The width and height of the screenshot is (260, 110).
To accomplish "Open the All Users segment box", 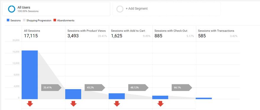I will 56,9.
